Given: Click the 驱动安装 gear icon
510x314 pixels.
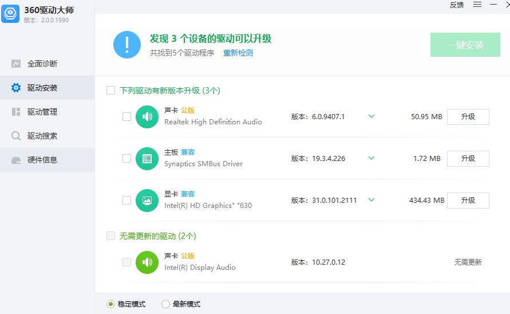Looking at the screenshot, I should [x=16, y=88].
